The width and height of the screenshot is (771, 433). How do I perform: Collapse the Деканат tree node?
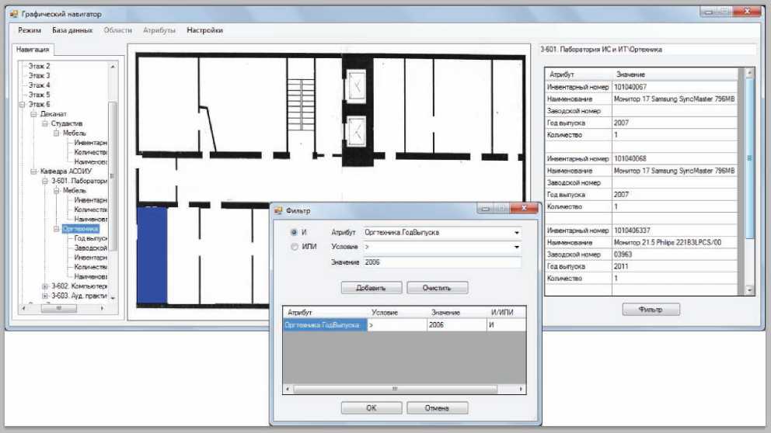(34, 113)
